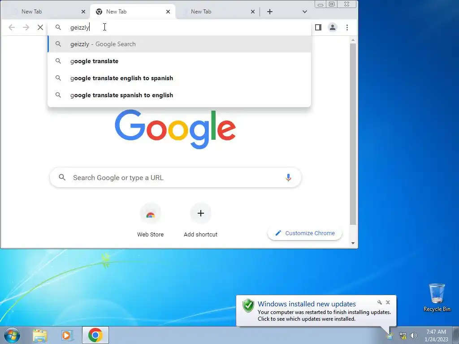Screen dimensions: 459x344
Task: Open the clock showing 7:47 AM
Action: pos(436,335)
